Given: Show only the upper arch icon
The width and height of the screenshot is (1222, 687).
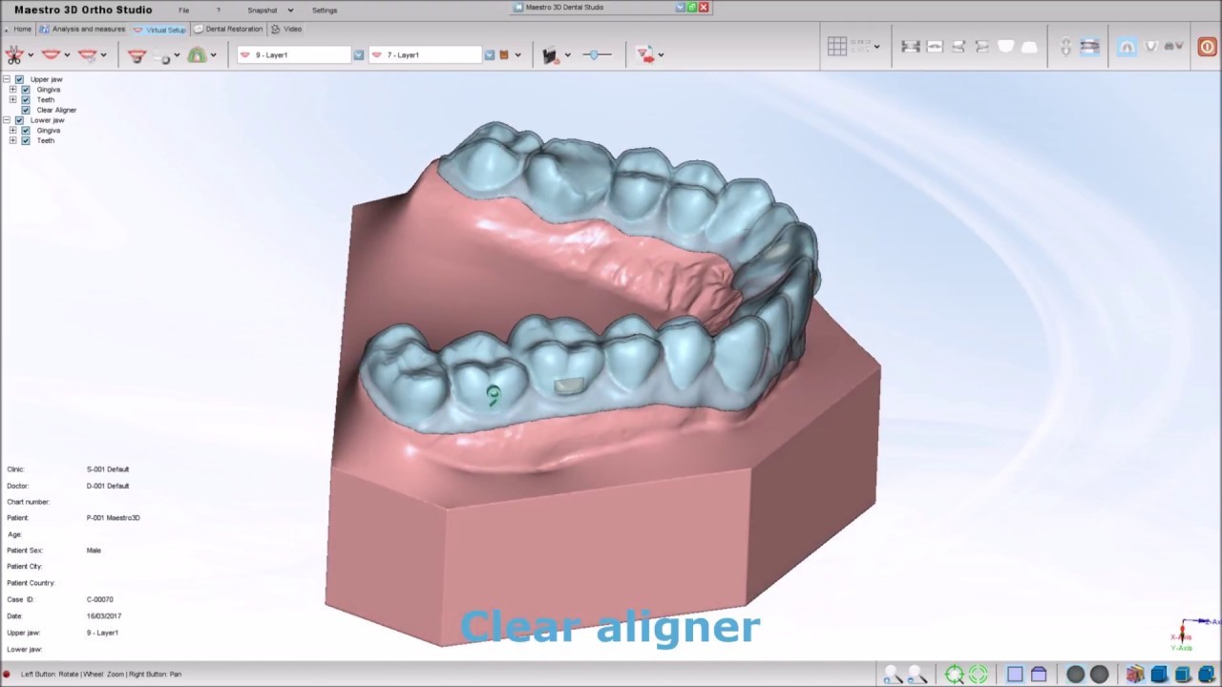Looking at the screenshot, I should [1127, 46].
